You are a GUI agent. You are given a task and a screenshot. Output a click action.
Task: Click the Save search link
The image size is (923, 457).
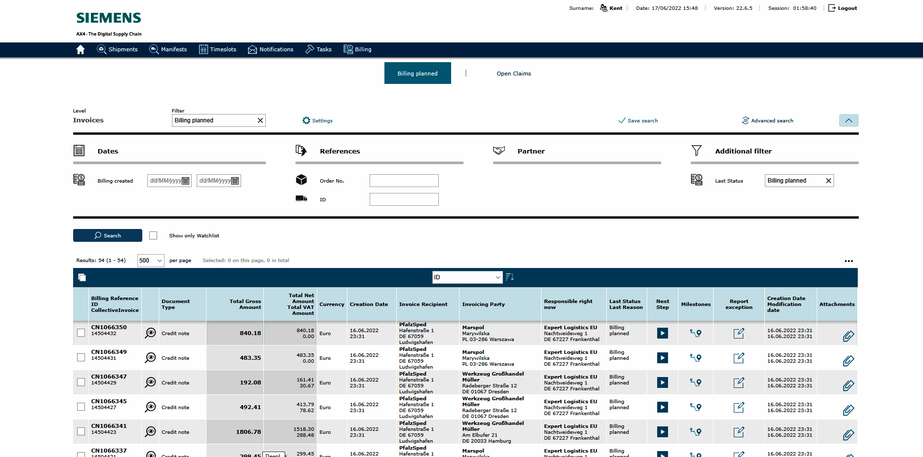tap(638, 120)
